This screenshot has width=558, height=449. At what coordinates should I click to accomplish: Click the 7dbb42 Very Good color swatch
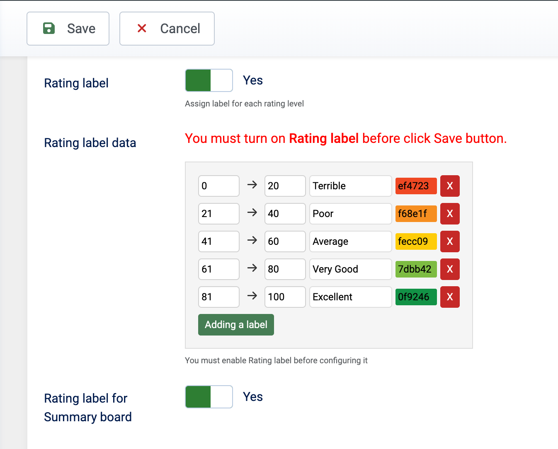[416, 269]
